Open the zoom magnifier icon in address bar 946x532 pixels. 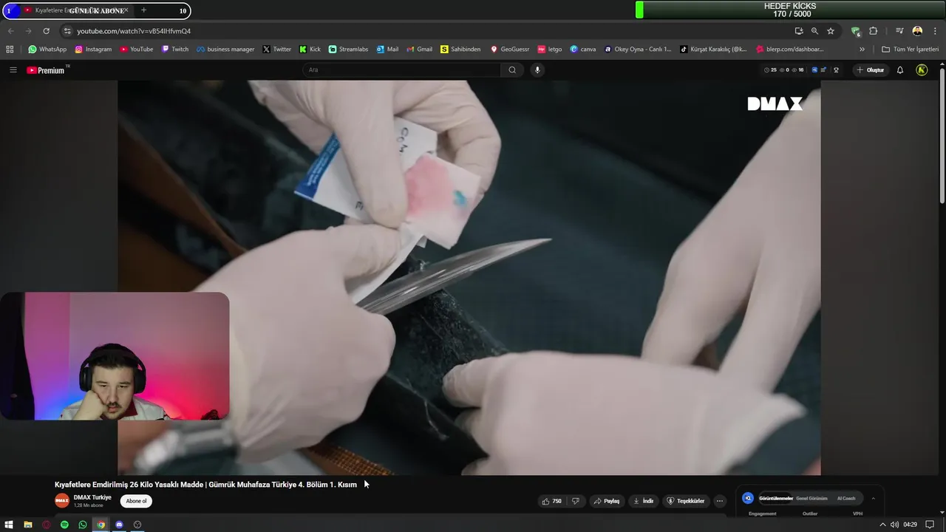(x=814, y=31)
